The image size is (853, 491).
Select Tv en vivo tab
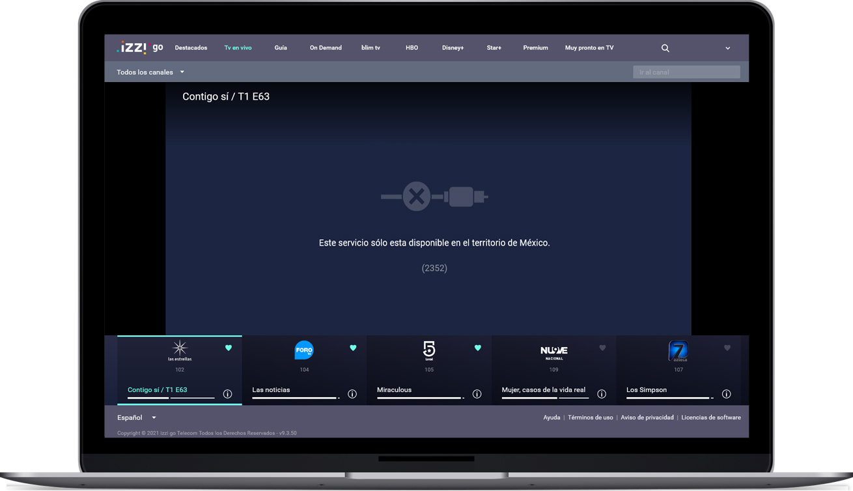[238, 48]
